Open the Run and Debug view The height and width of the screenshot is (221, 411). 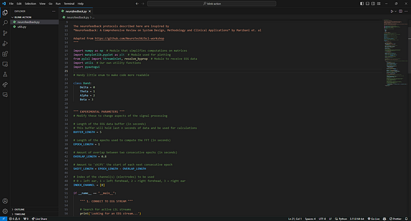[x=5, y=43]
